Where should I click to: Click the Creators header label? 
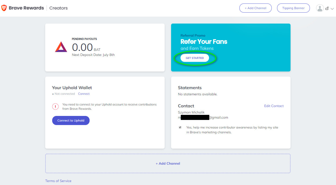point(59,8)
